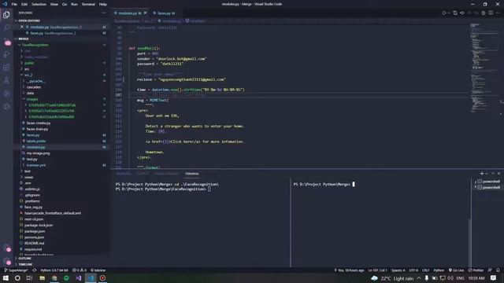Click the Split Editor icon
The height and width of the screenshot is (283, 504).
(x=491, y=13)
